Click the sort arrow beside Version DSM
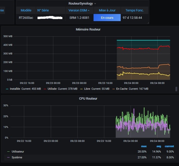 (88, 10)
